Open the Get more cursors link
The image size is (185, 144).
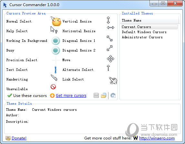pos(71,95)
